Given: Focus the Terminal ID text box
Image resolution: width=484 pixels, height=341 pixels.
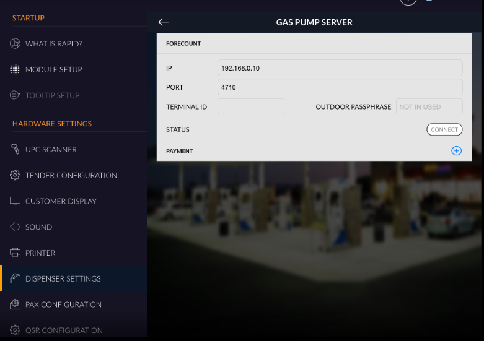Looking at the screenshot, I should (250, 106).
